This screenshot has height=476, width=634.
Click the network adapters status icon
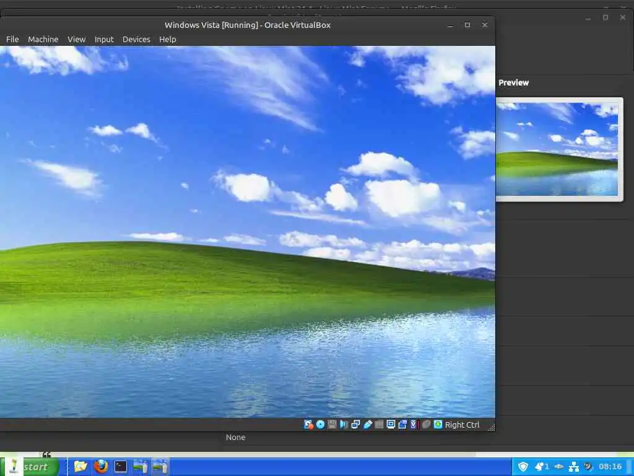356,425
